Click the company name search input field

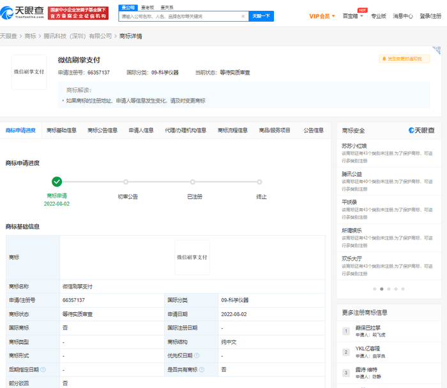click(179, 16)
